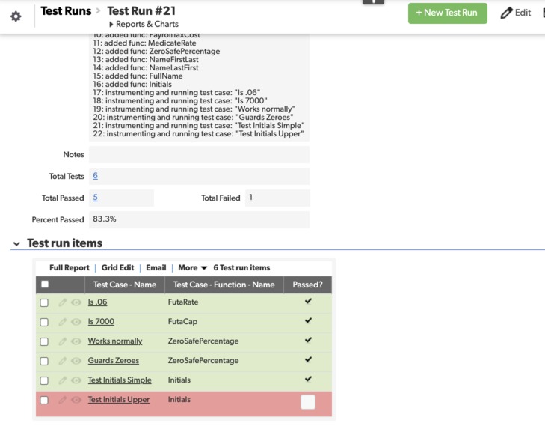Edit pencil icon for Test Initials Simple row

pos(63,380)
